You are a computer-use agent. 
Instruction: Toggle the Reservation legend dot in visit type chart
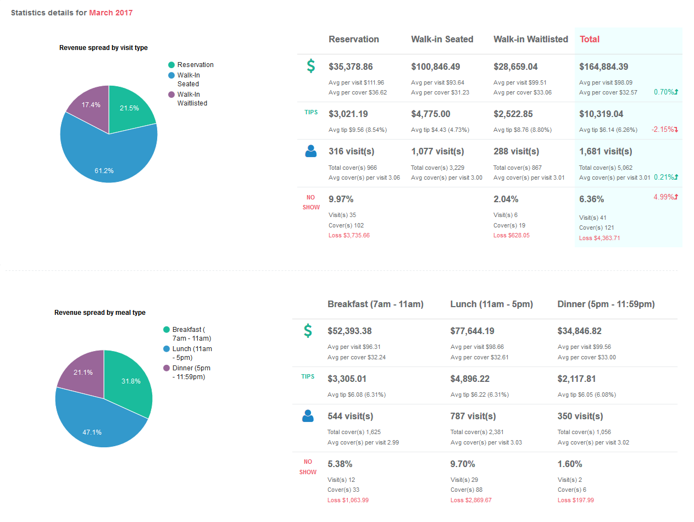[x=172, y=65]
